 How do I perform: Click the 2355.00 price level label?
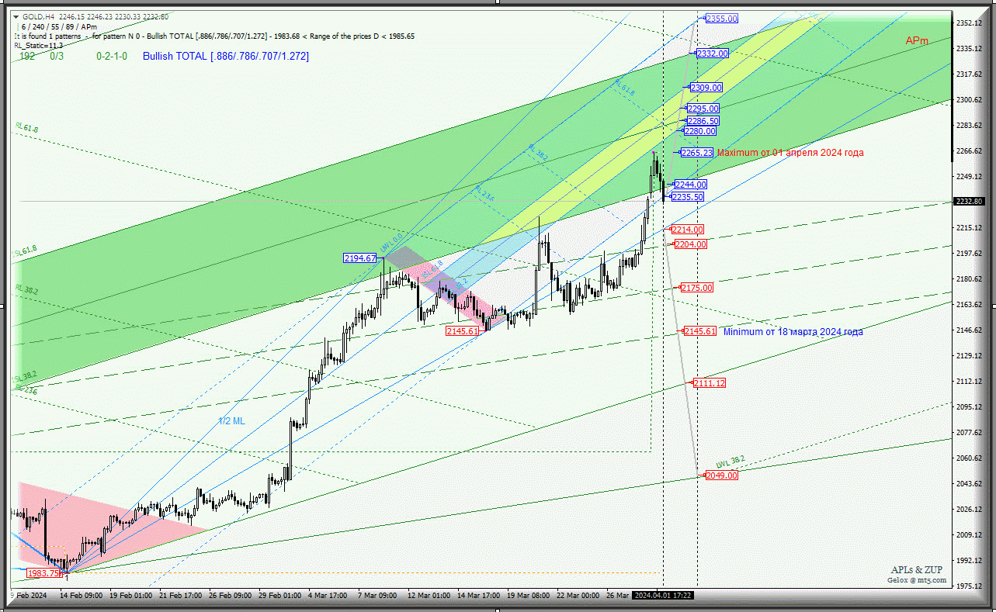tap(721, 19)
